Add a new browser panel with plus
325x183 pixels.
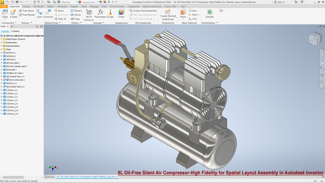[x=12, y=26]
